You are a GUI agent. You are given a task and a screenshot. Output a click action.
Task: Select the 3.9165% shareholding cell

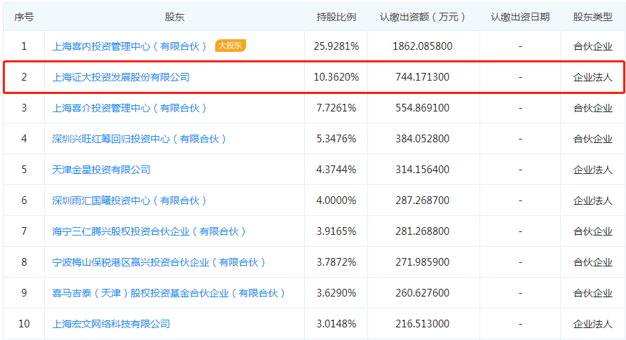336,231
